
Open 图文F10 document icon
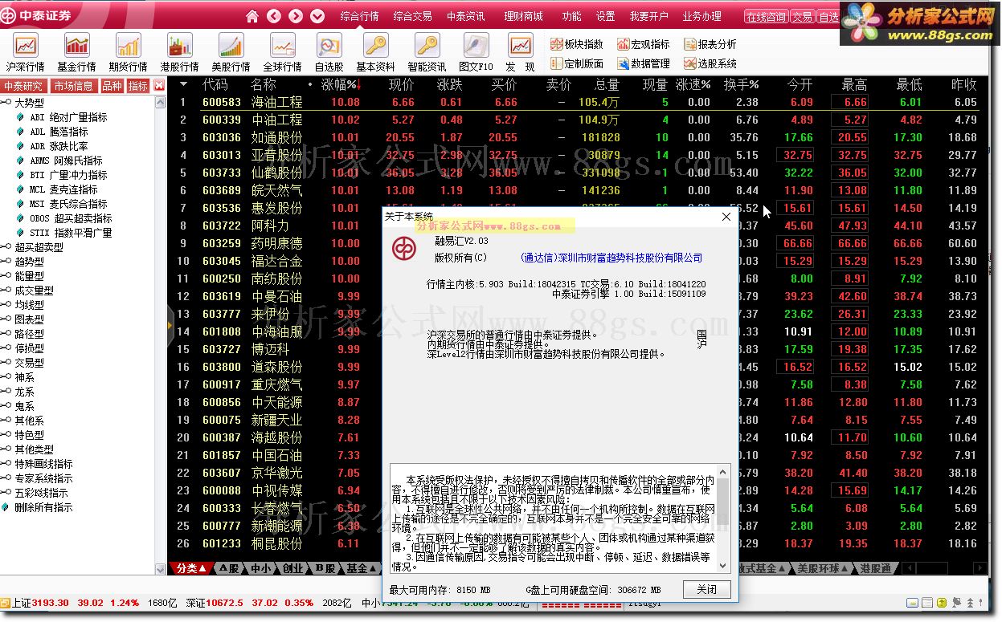tap(476, 53)
